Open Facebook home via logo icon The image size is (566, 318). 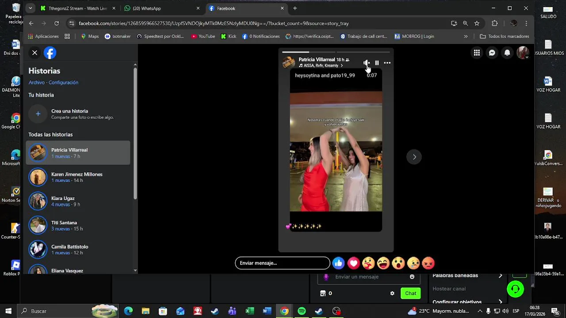pyautogui.click(x=50, y=53)
